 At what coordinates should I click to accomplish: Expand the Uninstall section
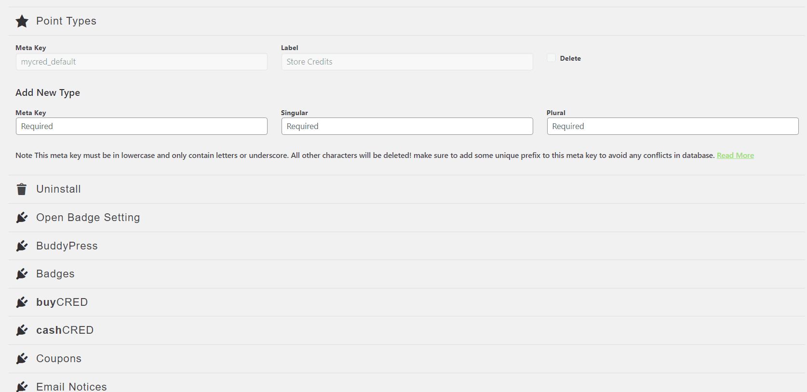coord(58,189)
